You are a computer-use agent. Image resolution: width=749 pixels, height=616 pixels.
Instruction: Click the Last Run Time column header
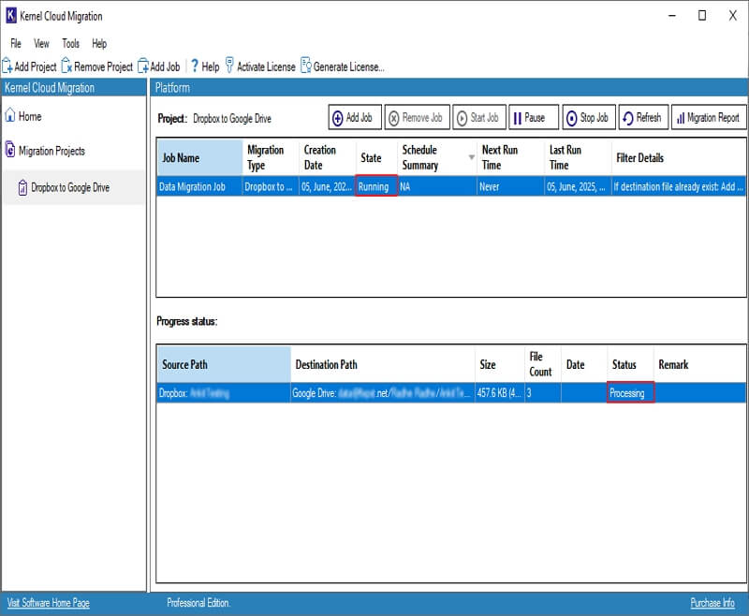(578, 157)
